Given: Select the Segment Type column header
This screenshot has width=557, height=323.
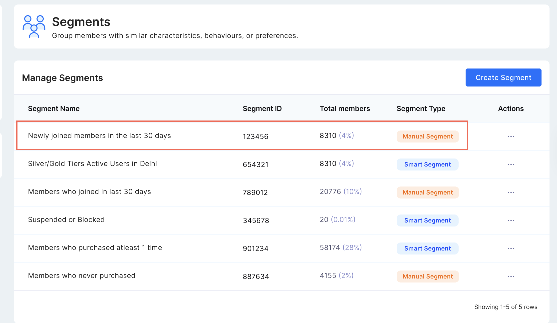Looking at the screenshot, I should tap(421, 108).
